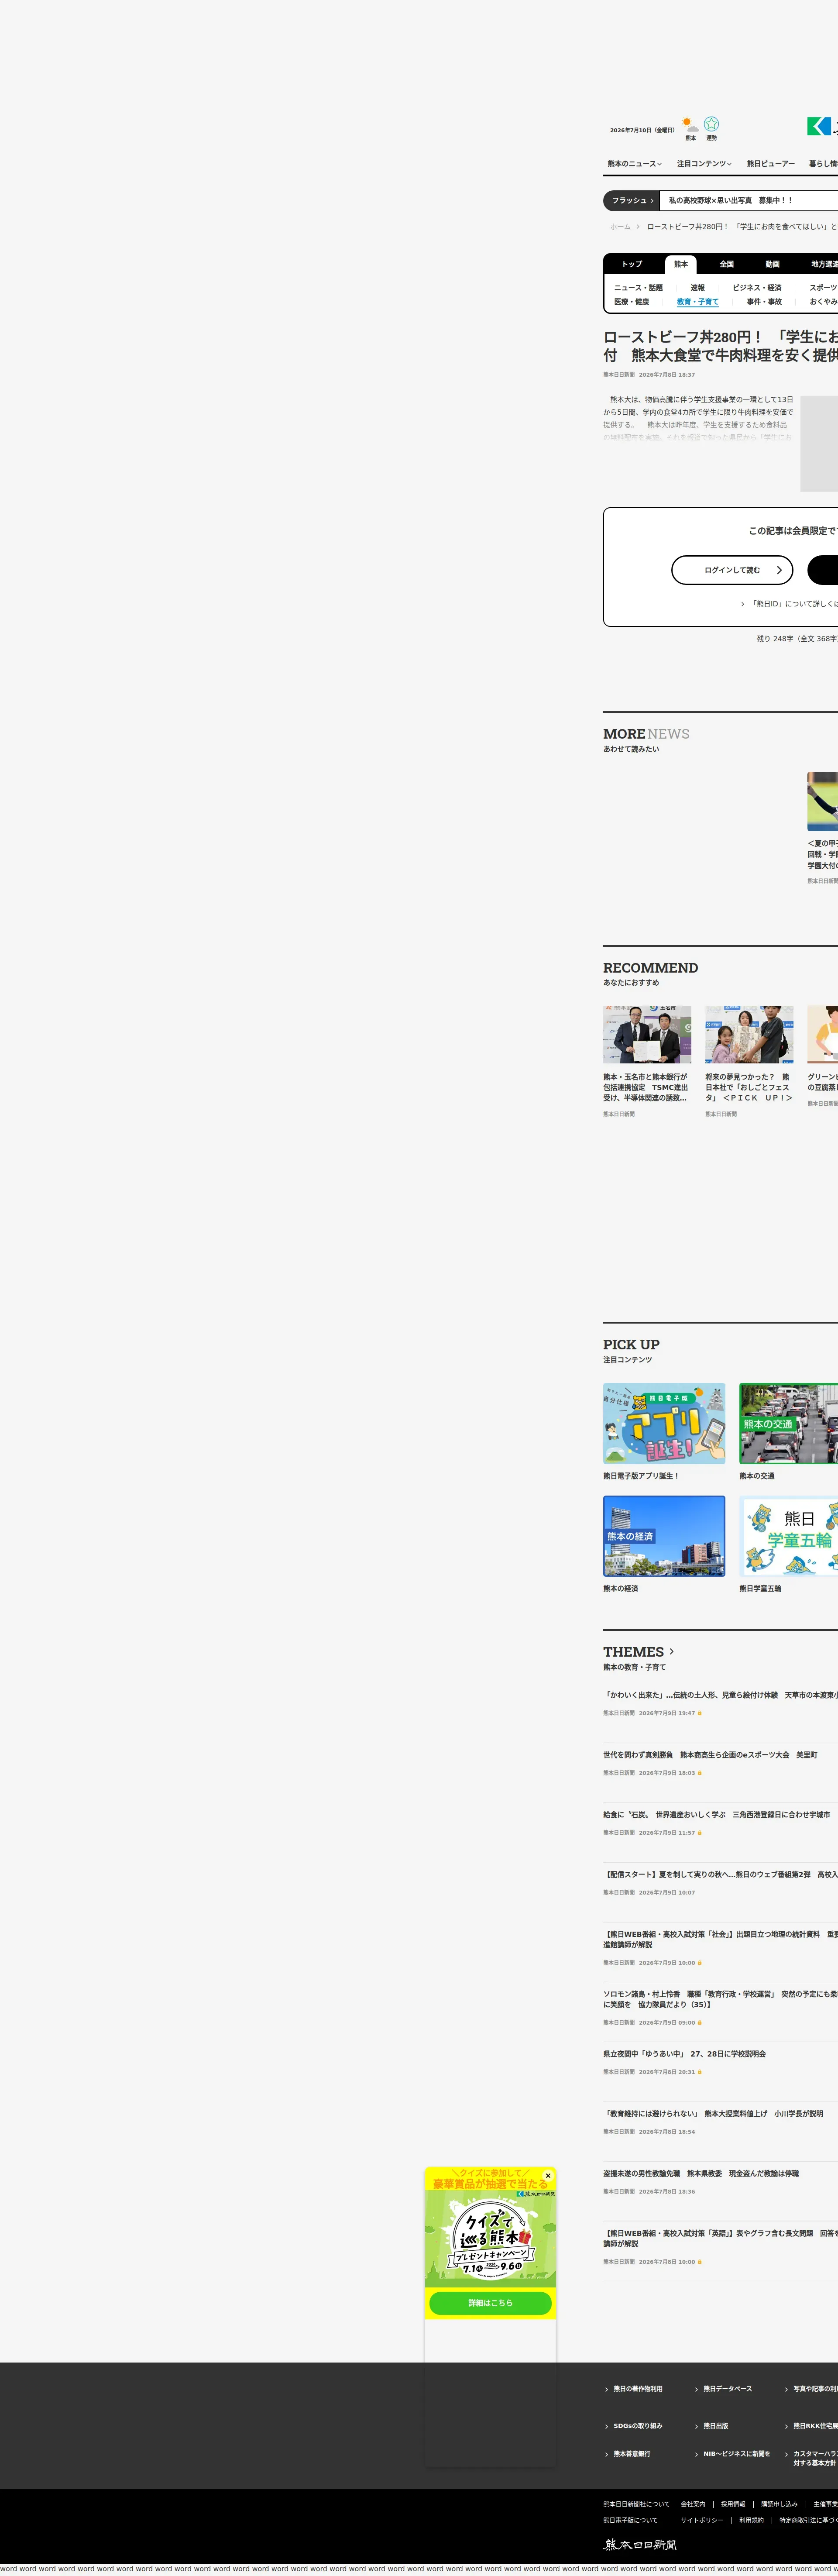The height and width of the screenshot is (2576, 838).
Task: Open the 事件・事故 category
Action: click(x=764, y=302)
